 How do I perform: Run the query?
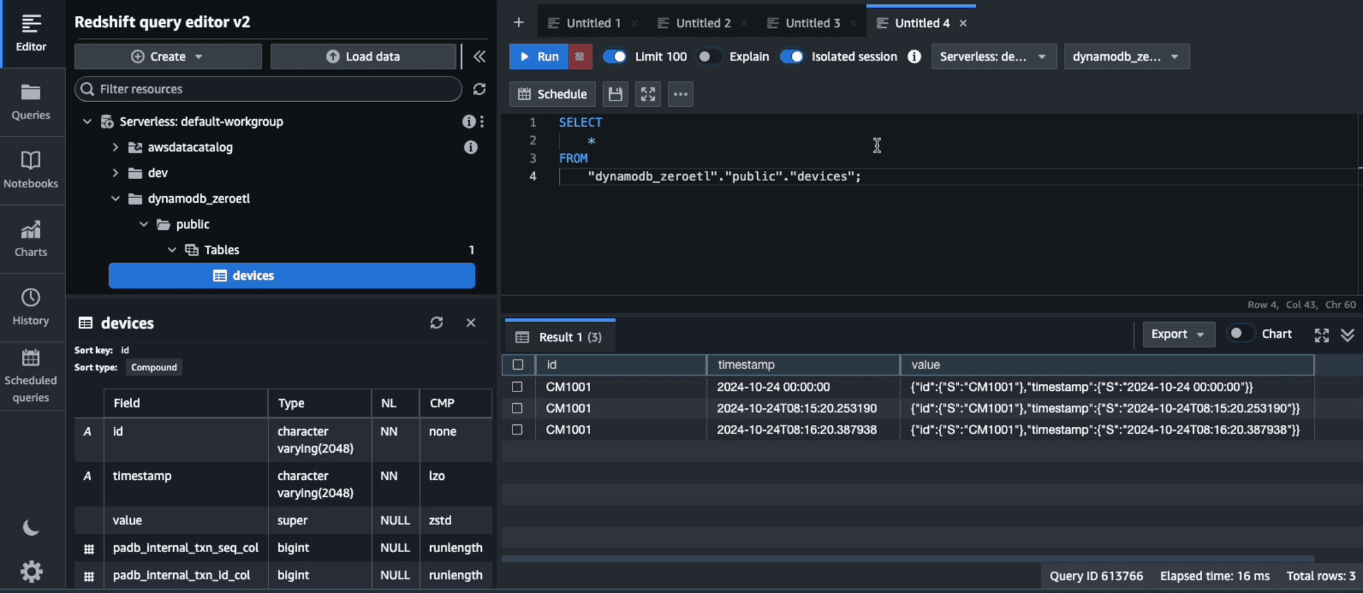(x=538, y=57)
